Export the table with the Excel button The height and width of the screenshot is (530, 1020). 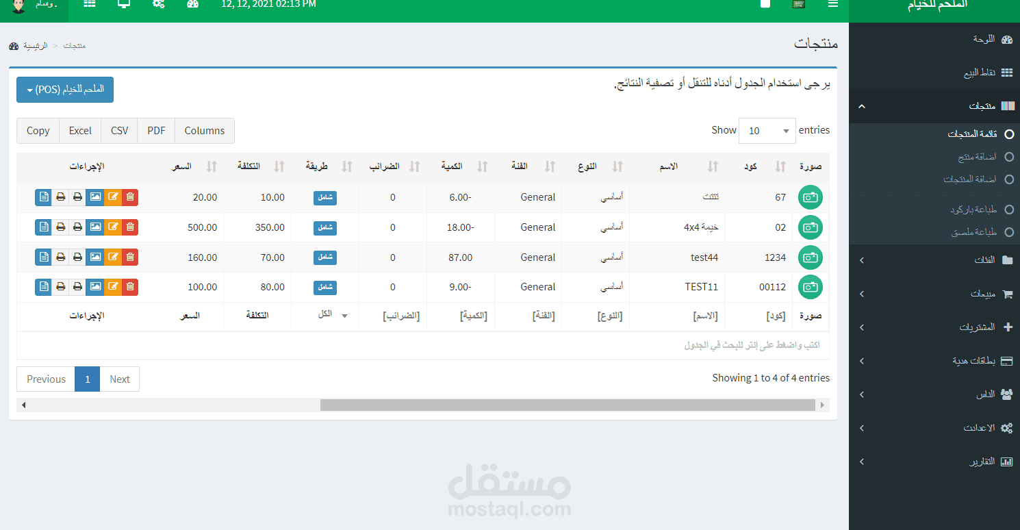tap(80, 131)
